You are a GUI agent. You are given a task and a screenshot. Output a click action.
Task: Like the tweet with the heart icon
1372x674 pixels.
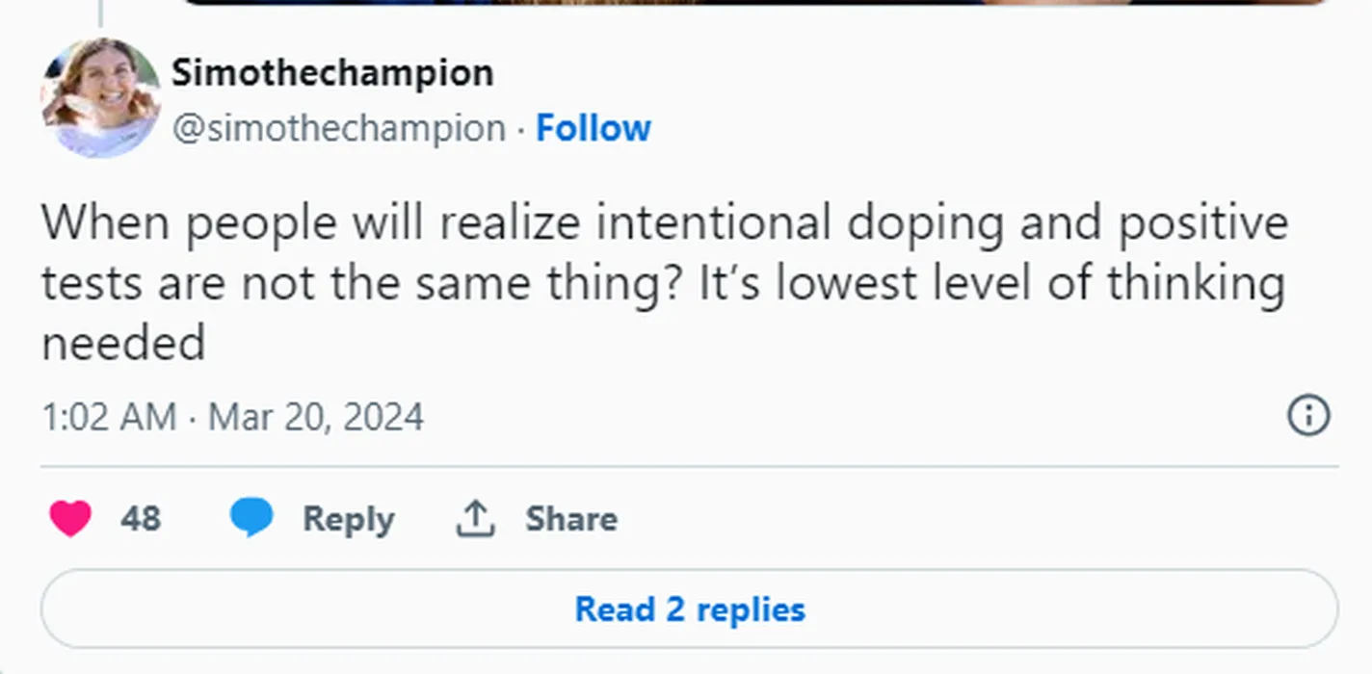point(69,519)
